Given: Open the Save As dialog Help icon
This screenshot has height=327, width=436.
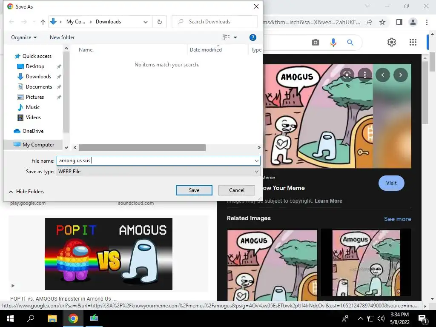Looking at the screenshot, I should pyautogui.click(x=253, y=37).
